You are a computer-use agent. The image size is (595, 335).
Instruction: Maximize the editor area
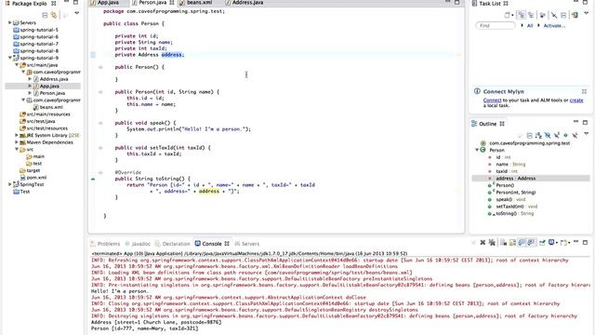pos(456,2)
